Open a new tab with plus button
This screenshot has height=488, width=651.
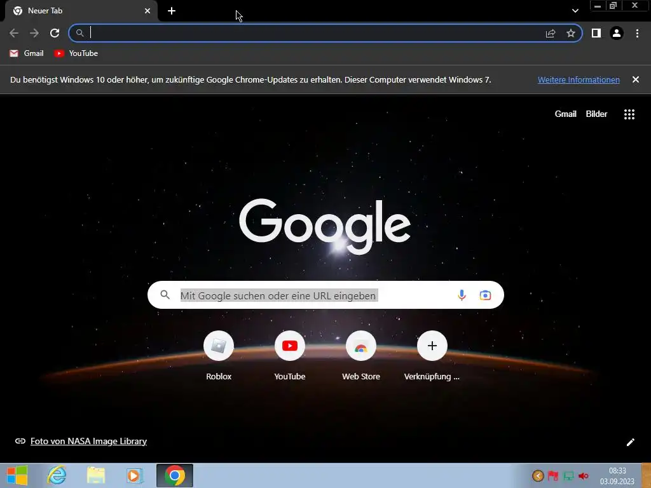[x=172, y=11]
